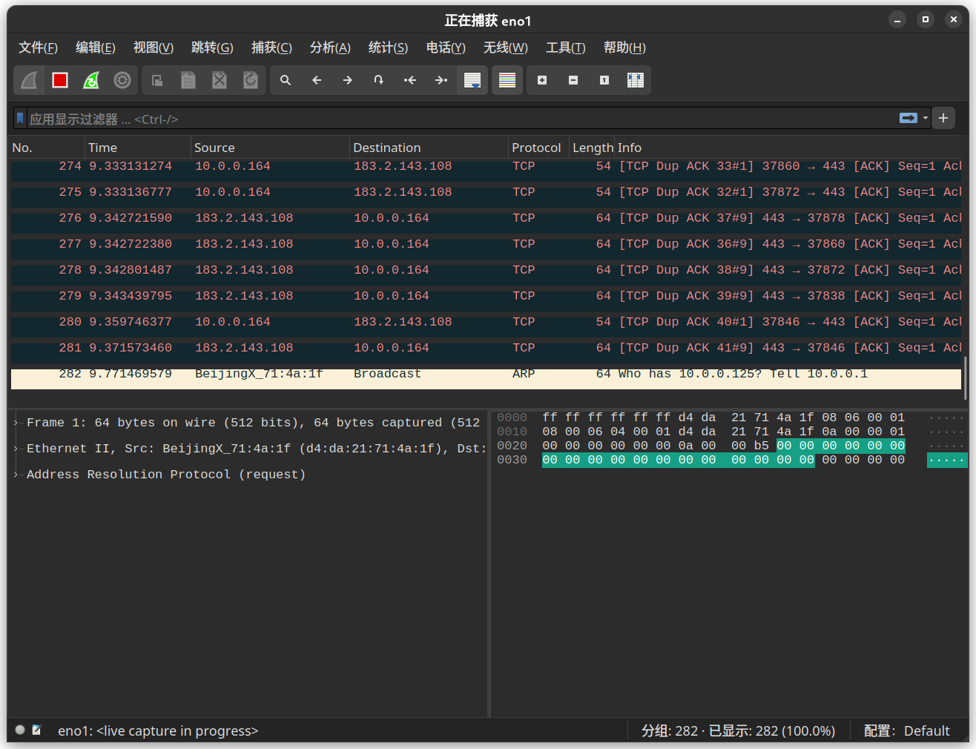This screenshot has height=749, width=976.
Task: Sort by the No. column header
Action: tap(47, 148)
